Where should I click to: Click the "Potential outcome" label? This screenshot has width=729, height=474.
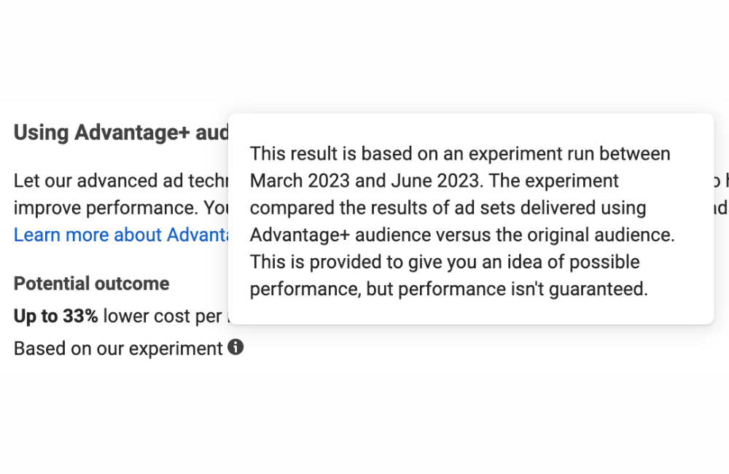[91, 284]
